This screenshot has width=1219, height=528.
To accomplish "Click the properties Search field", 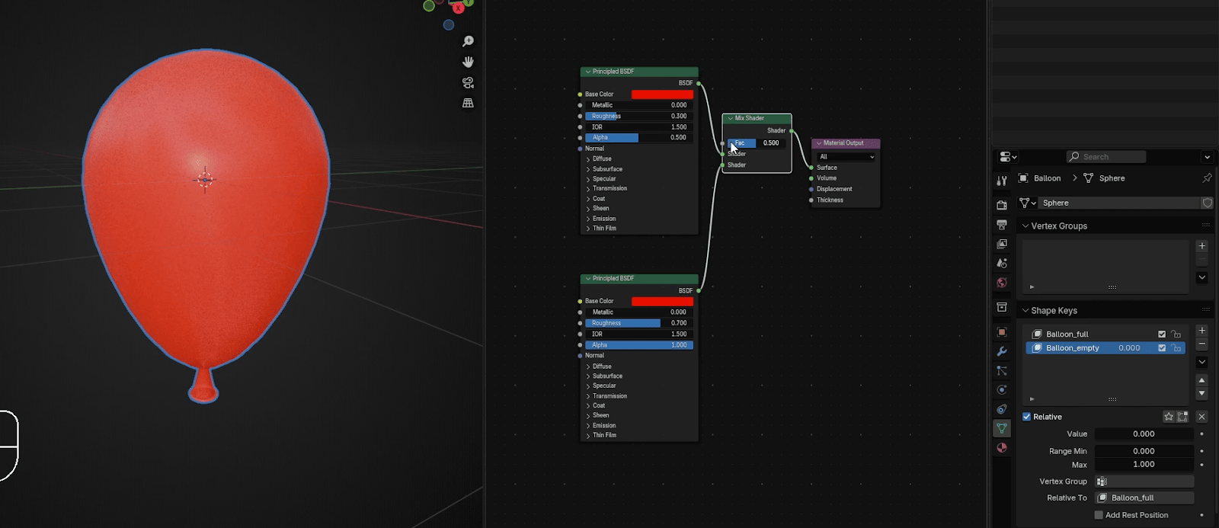I will [1106, 157].
